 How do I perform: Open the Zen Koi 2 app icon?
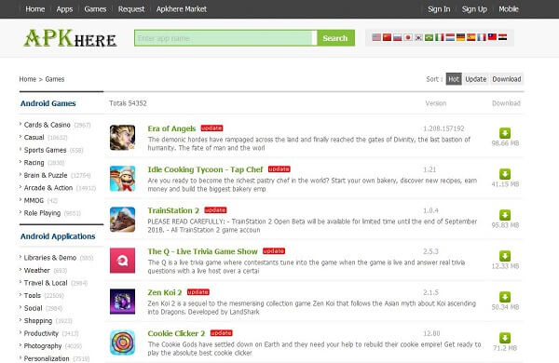pos(122,302)
